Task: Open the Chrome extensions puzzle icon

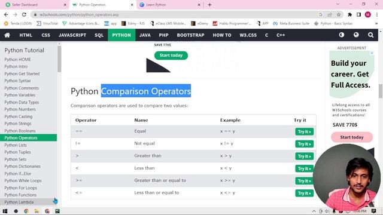Action: (x=349, y=14)
